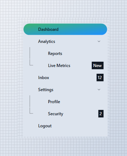Click the New badge beside Live Metrics
The image size is (127, 156).
tap(98, 65)
